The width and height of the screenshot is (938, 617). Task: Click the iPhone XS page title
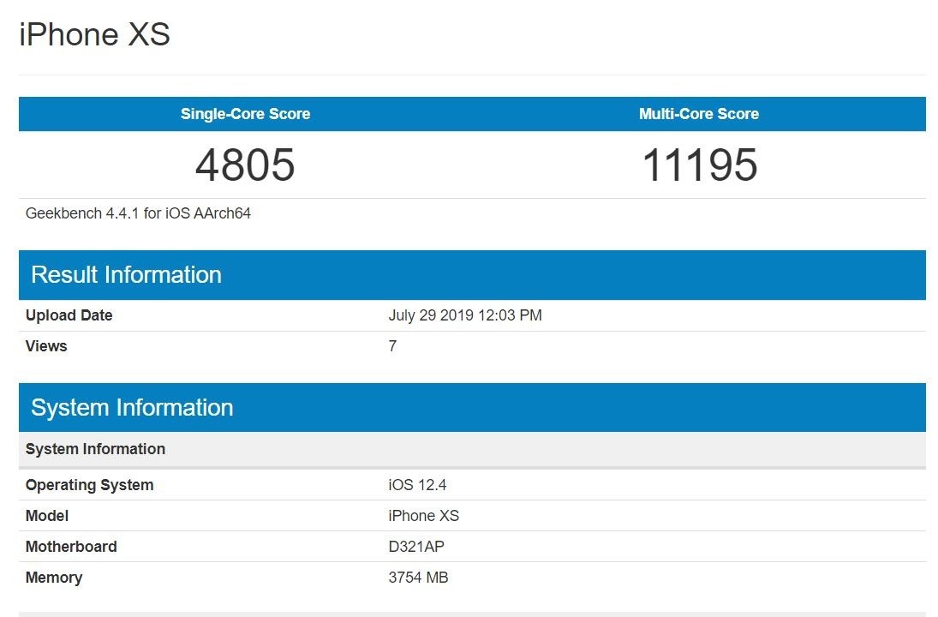[x=94, y=35]
